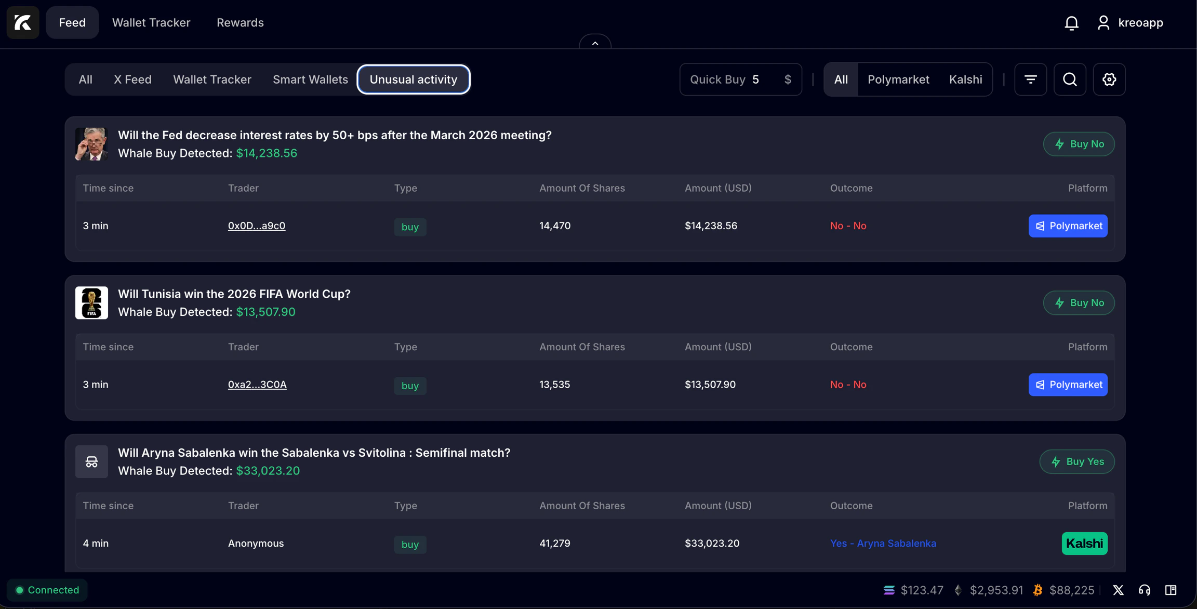This screenshot has width=1197, height=609.
Task: Open the X (Twitter) link icon
Action: pyautogui.click(x=1118, y=590)
